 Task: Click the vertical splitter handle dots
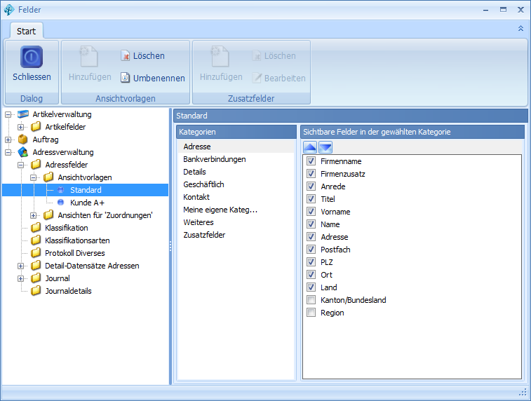pos(170,246)
